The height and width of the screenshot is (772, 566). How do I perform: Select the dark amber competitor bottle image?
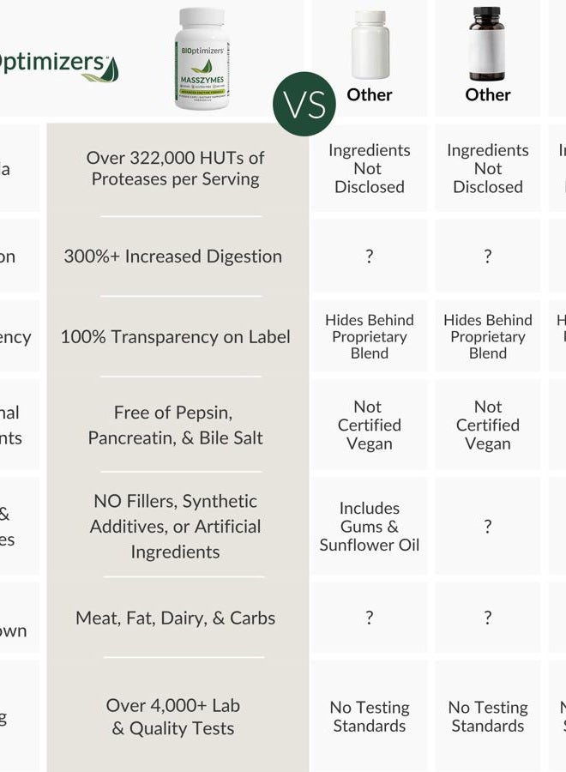pos(487,44)
